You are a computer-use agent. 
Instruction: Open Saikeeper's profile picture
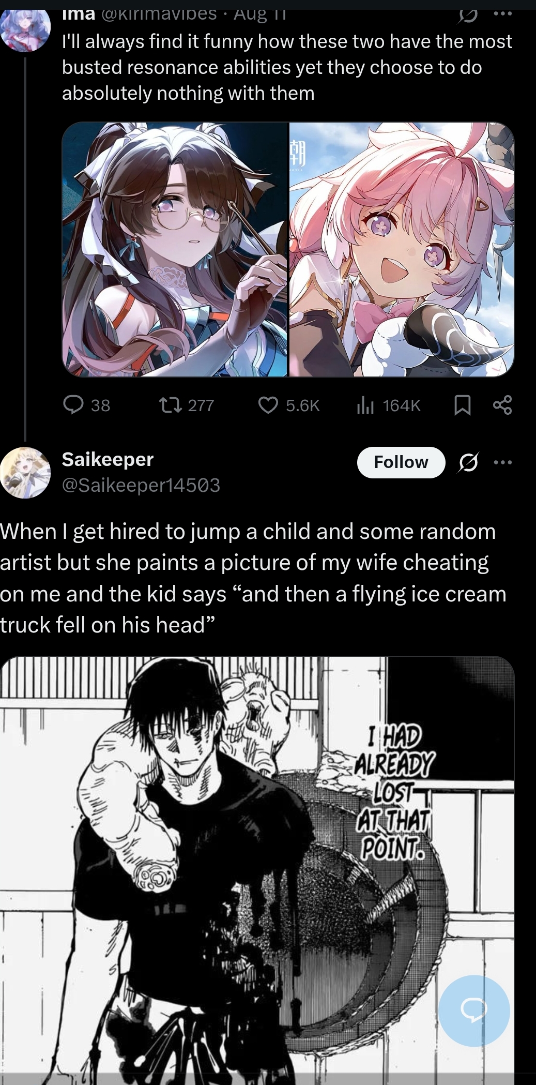coord(25,472)
